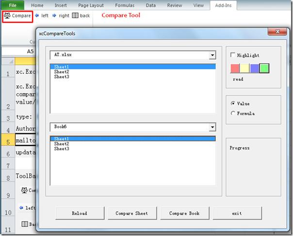Click the scales icon in worksheet row 9
The image size is (293, 236).
(24, 190)
